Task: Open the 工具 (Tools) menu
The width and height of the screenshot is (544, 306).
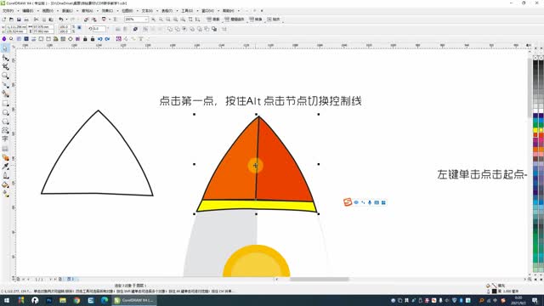Action: (x=187, y=11)
